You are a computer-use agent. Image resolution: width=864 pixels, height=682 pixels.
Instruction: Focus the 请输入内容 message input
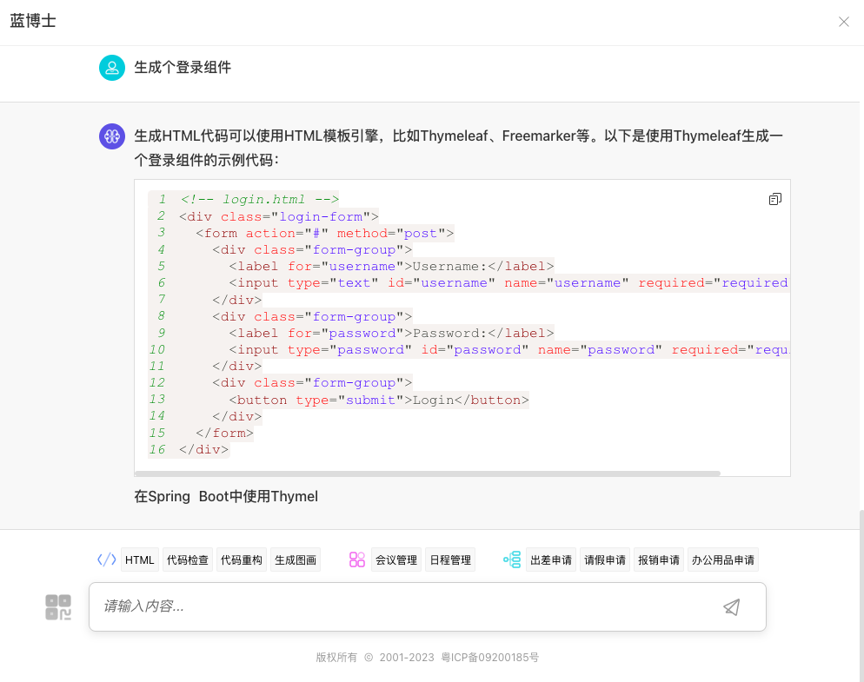400,606
